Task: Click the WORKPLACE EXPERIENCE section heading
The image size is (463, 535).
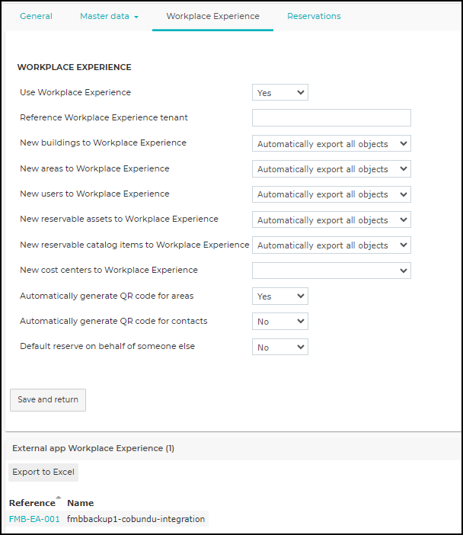Action: (x=75, y=67)
